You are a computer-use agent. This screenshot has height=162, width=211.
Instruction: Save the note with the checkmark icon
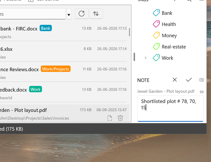coord(189,80)
